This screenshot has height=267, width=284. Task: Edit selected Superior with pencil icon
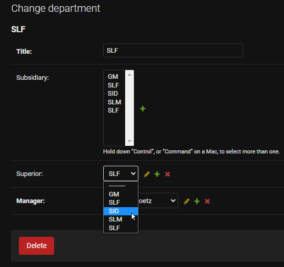click(x=147, y=174)
